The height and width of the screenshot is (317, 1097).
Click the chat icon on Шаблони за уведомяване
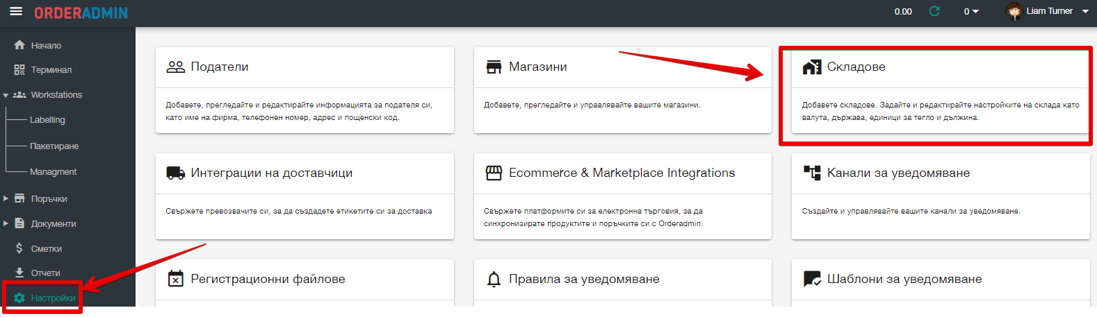coord(812,279)
